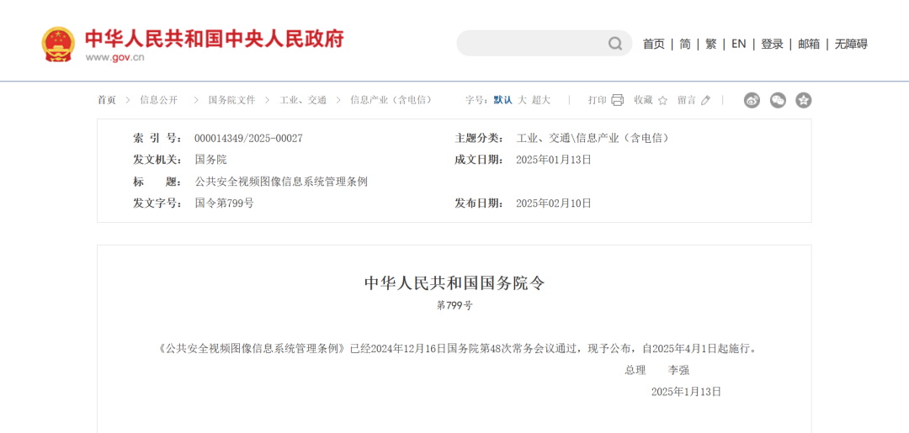Click the 登录 login link

[x=772, y=44]
